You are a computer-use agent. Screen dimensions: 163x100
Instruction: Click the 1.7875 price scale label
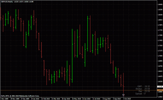click(x=160, y=25)
